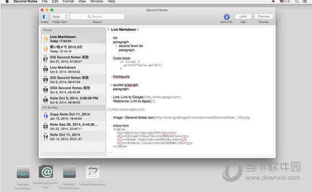This screenshot has width=312, height=192.
Task: Open Note Info with the blue i icon
Action: pyautogui.click(x=226, y=17)
